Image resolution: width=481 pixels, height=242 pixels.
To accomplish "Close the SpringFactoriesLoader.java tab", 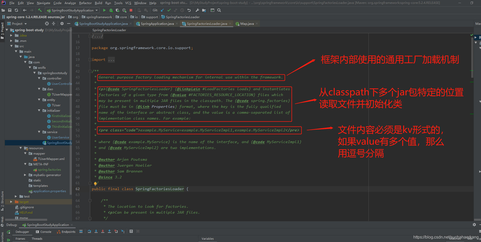I will (230, 24).
